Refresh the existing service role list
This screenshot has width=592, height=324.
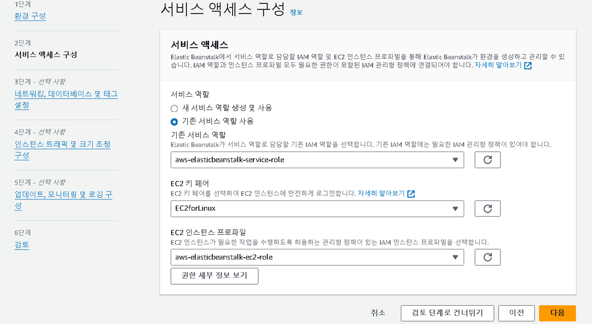point(487,160)
